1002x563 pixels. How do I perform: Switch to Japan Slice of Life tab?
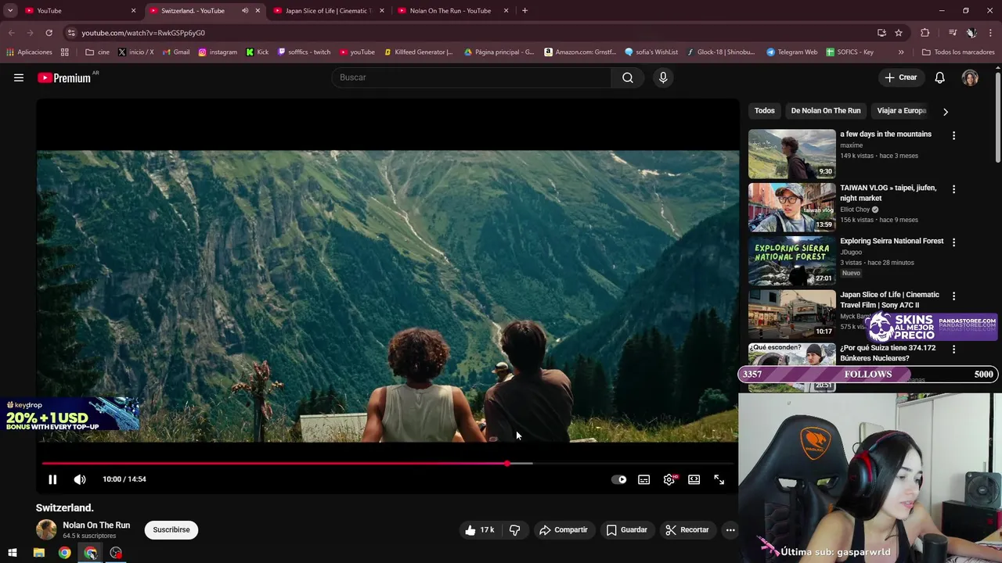(x=329, y=11)
